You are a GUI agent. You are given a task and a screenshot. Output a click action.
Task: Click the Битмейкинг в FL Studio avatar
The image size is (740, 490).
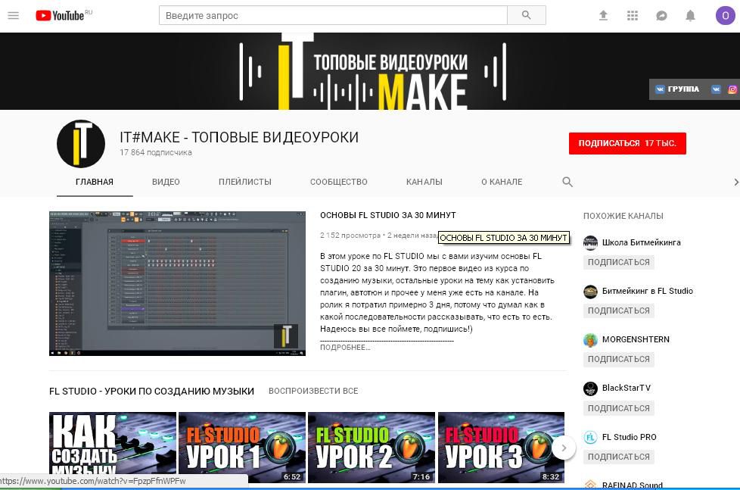coord(590,291)
